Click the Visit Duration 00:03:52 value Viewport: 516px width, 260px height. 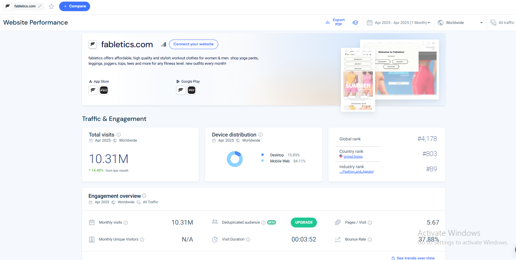click(x=304, y=239)
